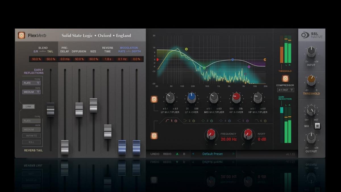Click the blue LF X-Over knob
This screenshot has height=192, width=341.
click(192, 98)
